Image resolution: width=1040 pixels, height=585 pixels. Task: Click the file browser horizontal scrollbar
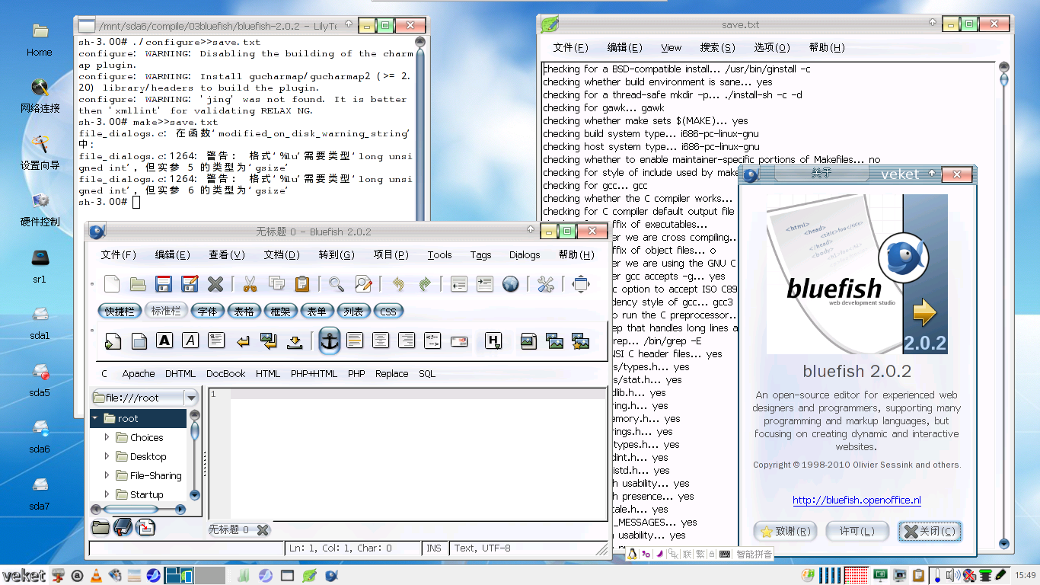139,509
